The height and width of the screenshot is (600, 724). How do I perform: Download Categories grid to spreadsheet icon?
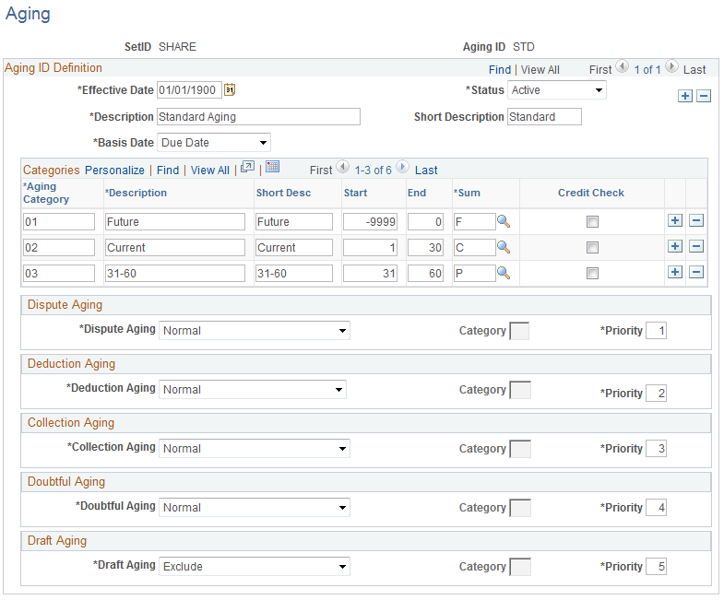272,167
